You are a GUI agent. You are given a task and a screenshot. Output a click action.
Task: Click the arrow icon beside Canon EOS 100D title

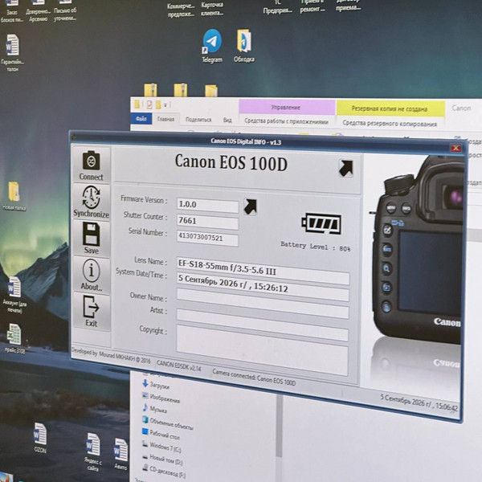pos(345,168)
